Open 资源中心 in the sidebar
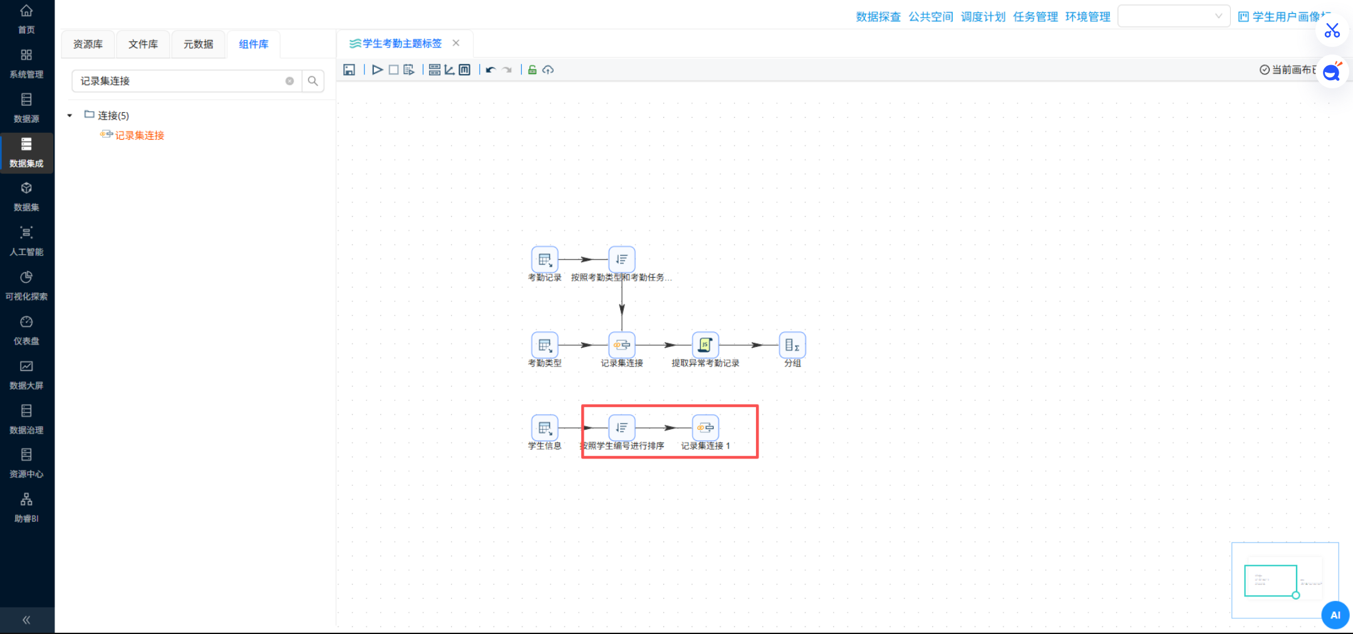The height and width of the screenshot is (634, 1353). point(26,464)
